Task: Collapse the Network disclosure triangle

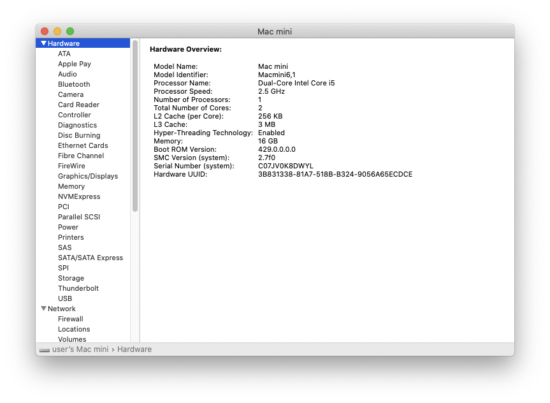Action: 43,309
